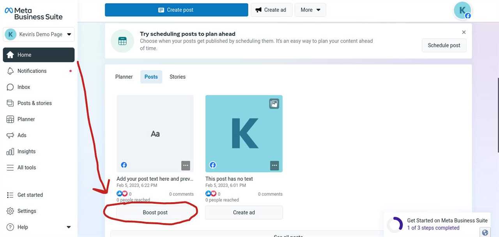Click the globe icon at bottom right
This screenshot has width=499, height=237.
485,232
